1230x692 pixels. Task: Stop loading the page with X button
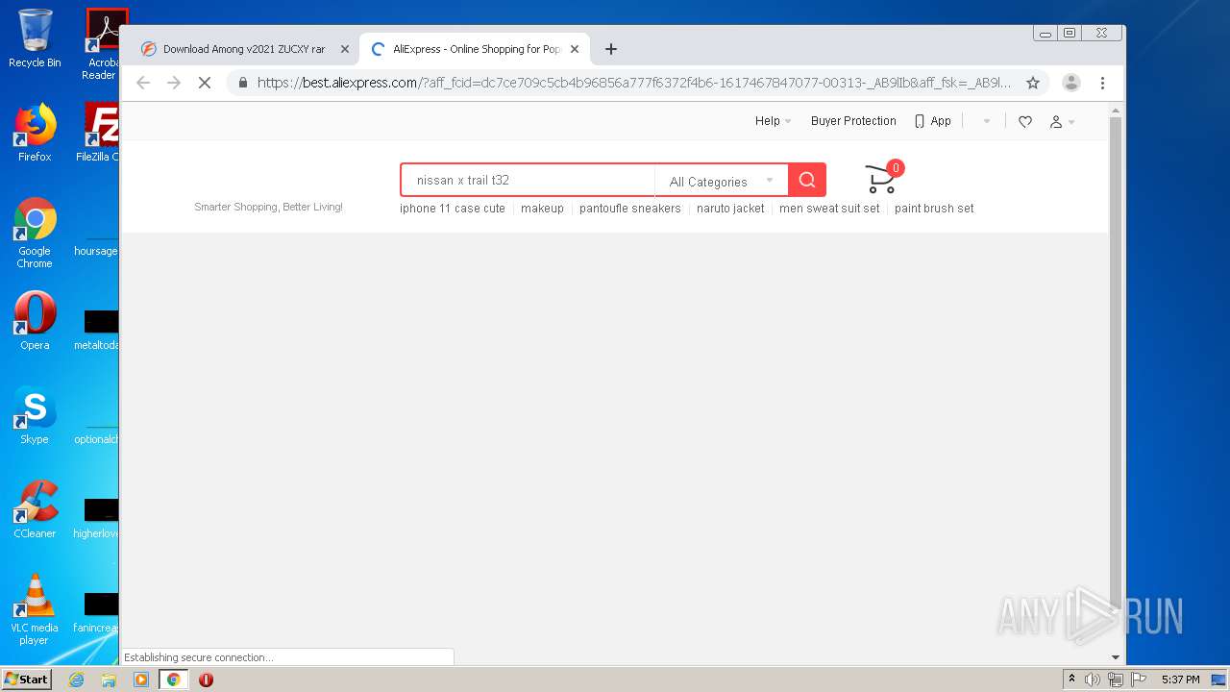[x=205, y=83]
